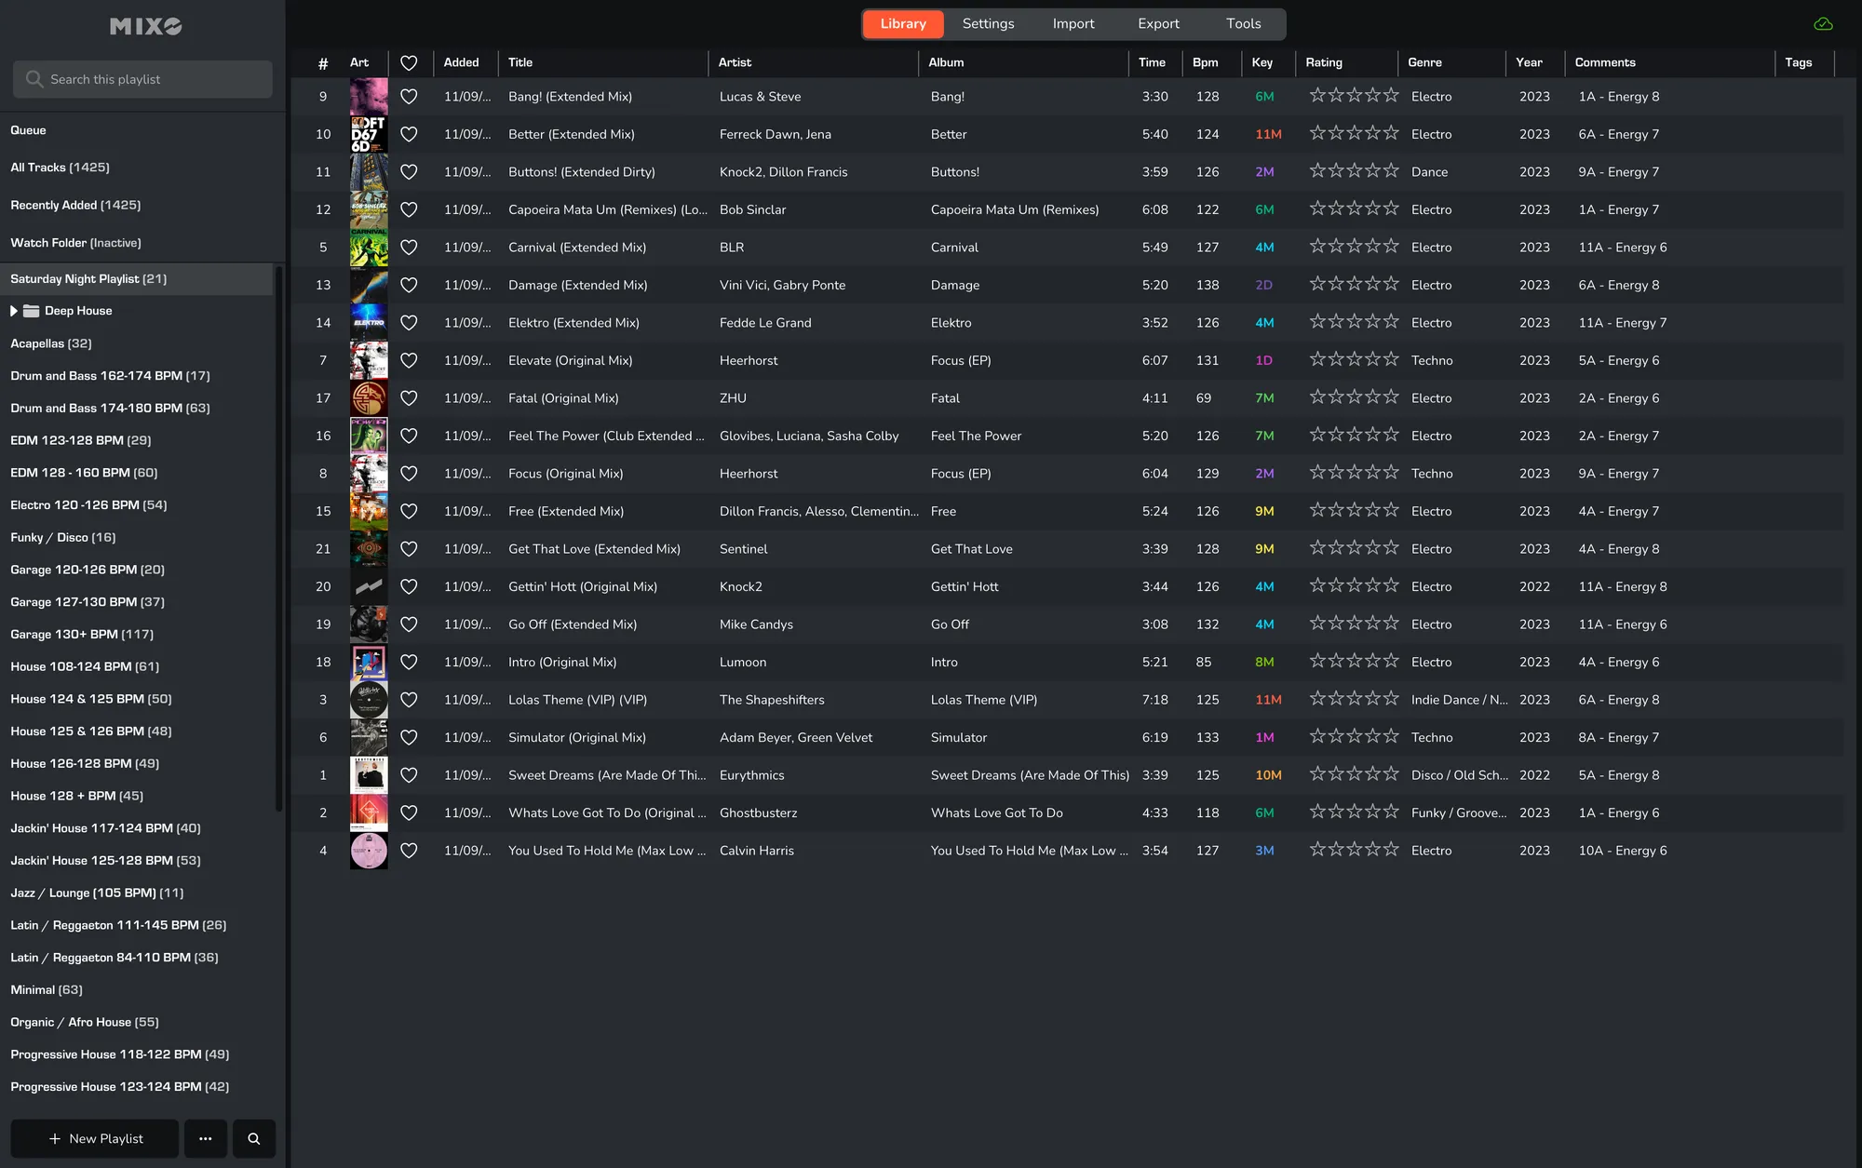The image size is (1862, 1168).
Task: Click the cloud sync status icon
Action: (x=1823, y=24)
